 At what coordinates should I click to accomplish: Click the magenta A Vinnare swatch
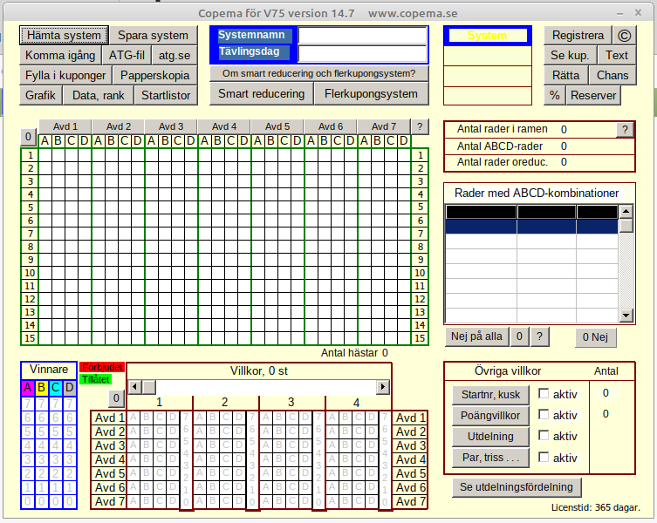point(28,388)
